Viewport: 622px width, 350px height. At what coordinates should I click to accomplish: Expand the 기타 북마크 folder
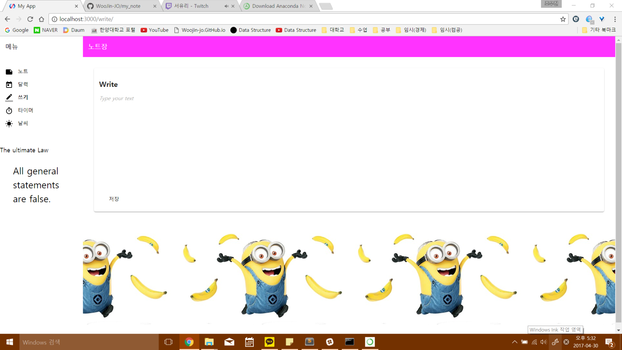(599, 30)
